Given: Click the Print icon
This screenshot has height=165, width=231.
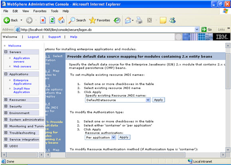Looking at the screenshot, I should pyautogui.click(x=139, y=20).
